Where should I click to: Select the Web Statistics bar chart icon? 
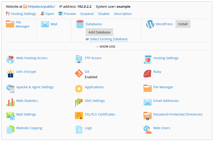point(10,102)
